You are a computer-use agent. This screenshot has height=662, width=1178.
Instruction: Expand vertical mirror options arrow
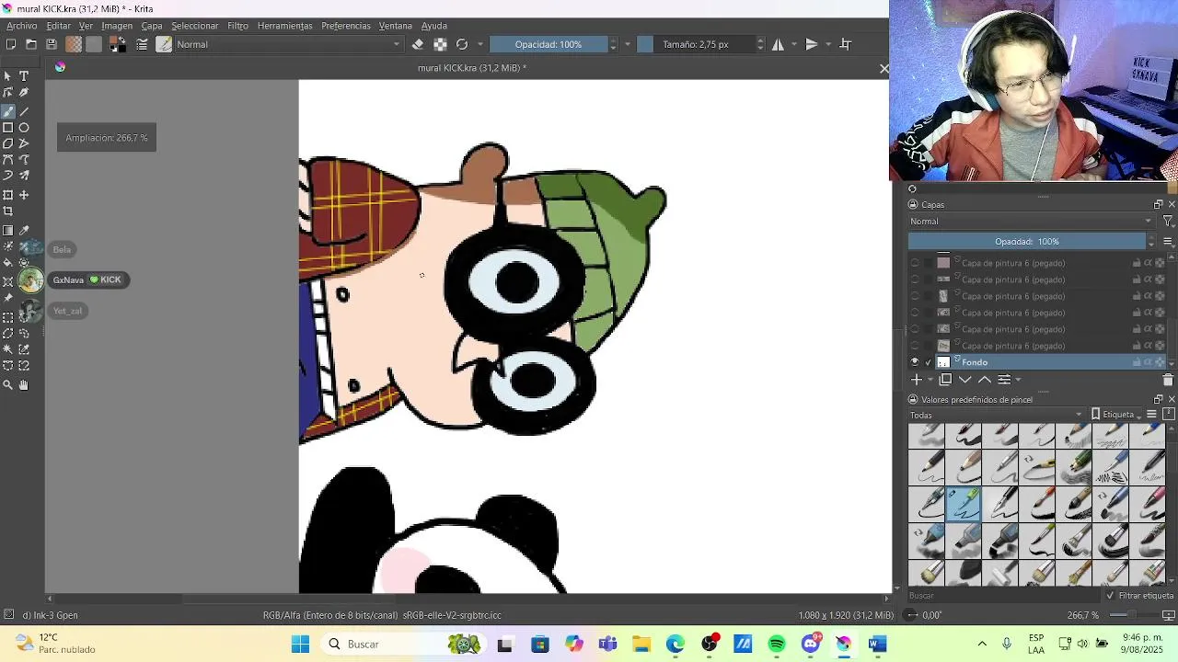tap(828, 44)
